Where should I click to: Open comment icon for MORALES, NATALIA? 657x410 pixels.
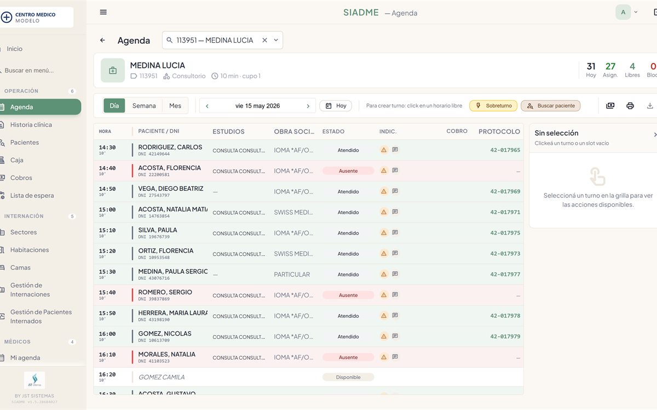click(x=395, y=358)
